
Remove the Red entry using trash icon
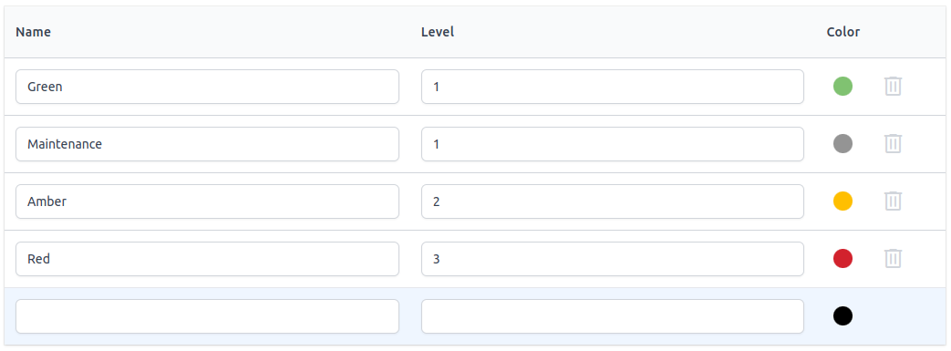pyautogui.click(x=892, y=259)
